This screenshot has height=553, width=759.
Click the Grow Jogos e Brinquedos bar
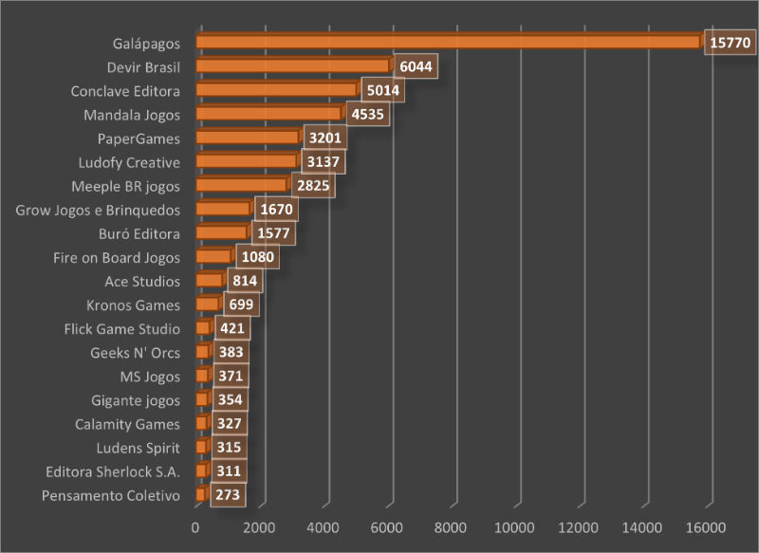coord(222,209)
